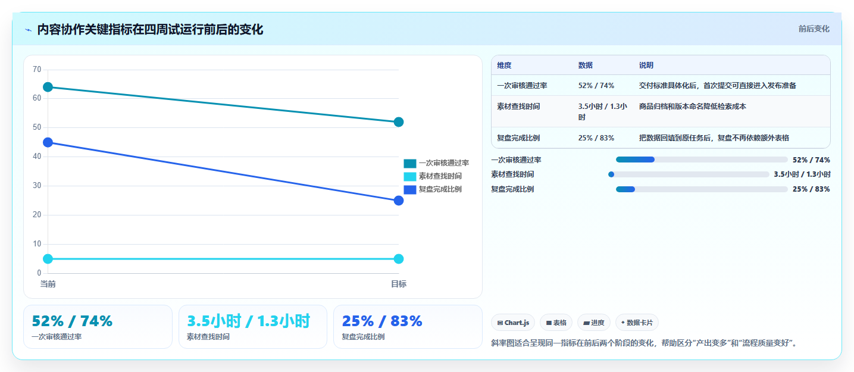This screenshot has width=854, height=372.
Task: Select 素材查找时间 data point at 目标
Action: pyautogui.click(x=399, y=259)
